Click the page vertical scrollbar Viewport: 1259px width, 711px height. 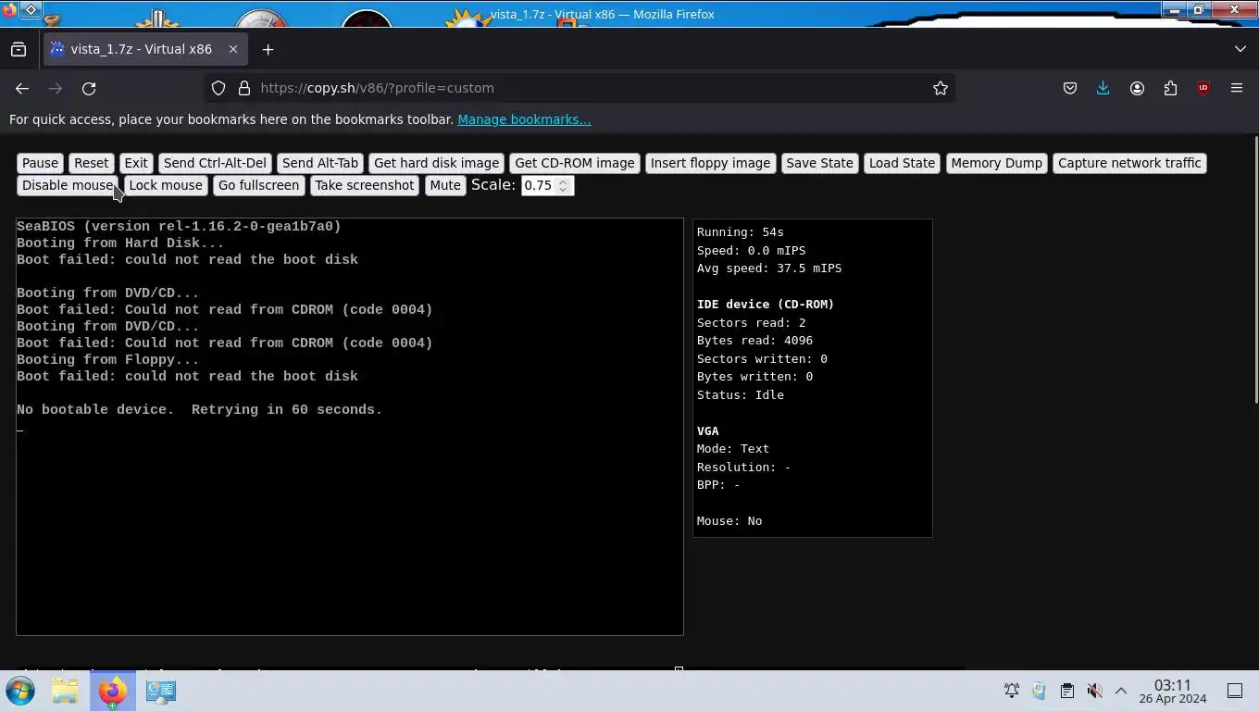click(x=1255, y=268)
